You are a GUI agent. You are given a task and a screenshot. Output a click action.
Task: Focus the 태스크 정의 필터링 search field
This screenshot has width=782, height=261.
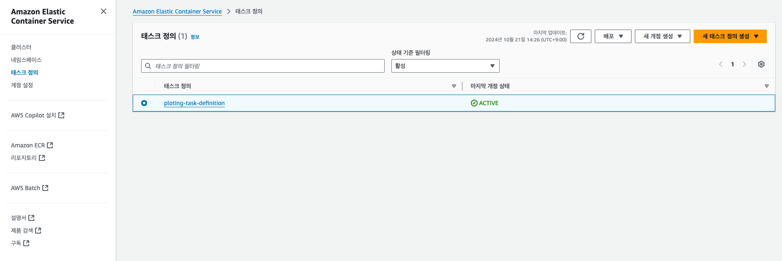click(263, 66)
